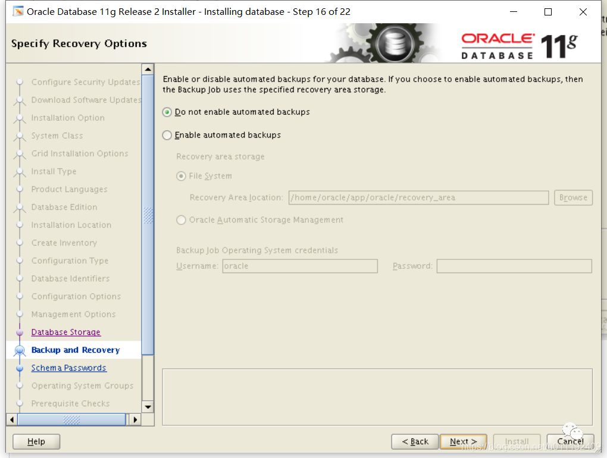
Task: Click step list right scroll arrow
Action: point(135,420)
